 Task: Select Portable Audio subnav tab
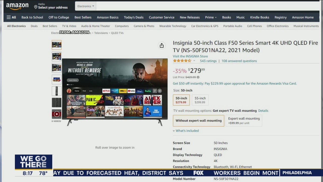(233, 26)
